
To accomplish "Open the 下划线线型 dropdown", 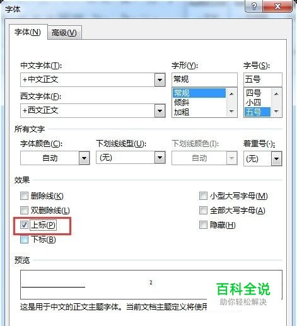I will (x=160, y=158).
